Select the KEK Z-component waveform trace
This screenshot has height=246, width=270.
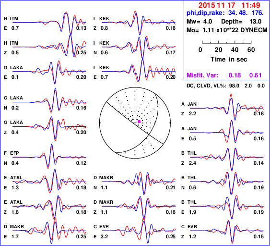point(139,23)
